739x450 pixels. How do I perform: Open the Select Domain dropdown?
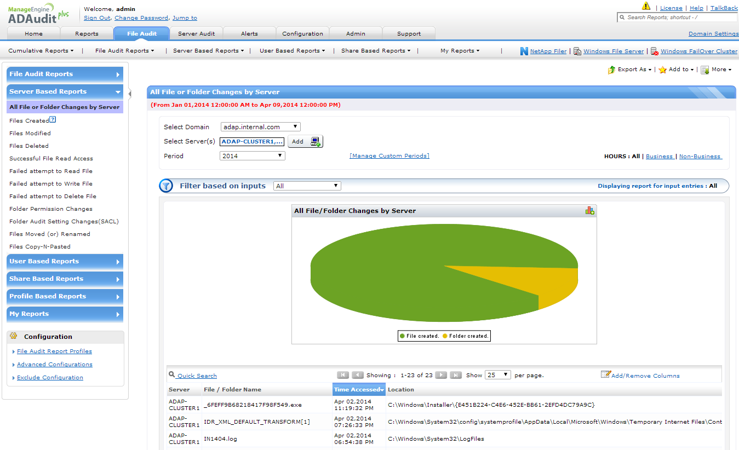point(260,127)
